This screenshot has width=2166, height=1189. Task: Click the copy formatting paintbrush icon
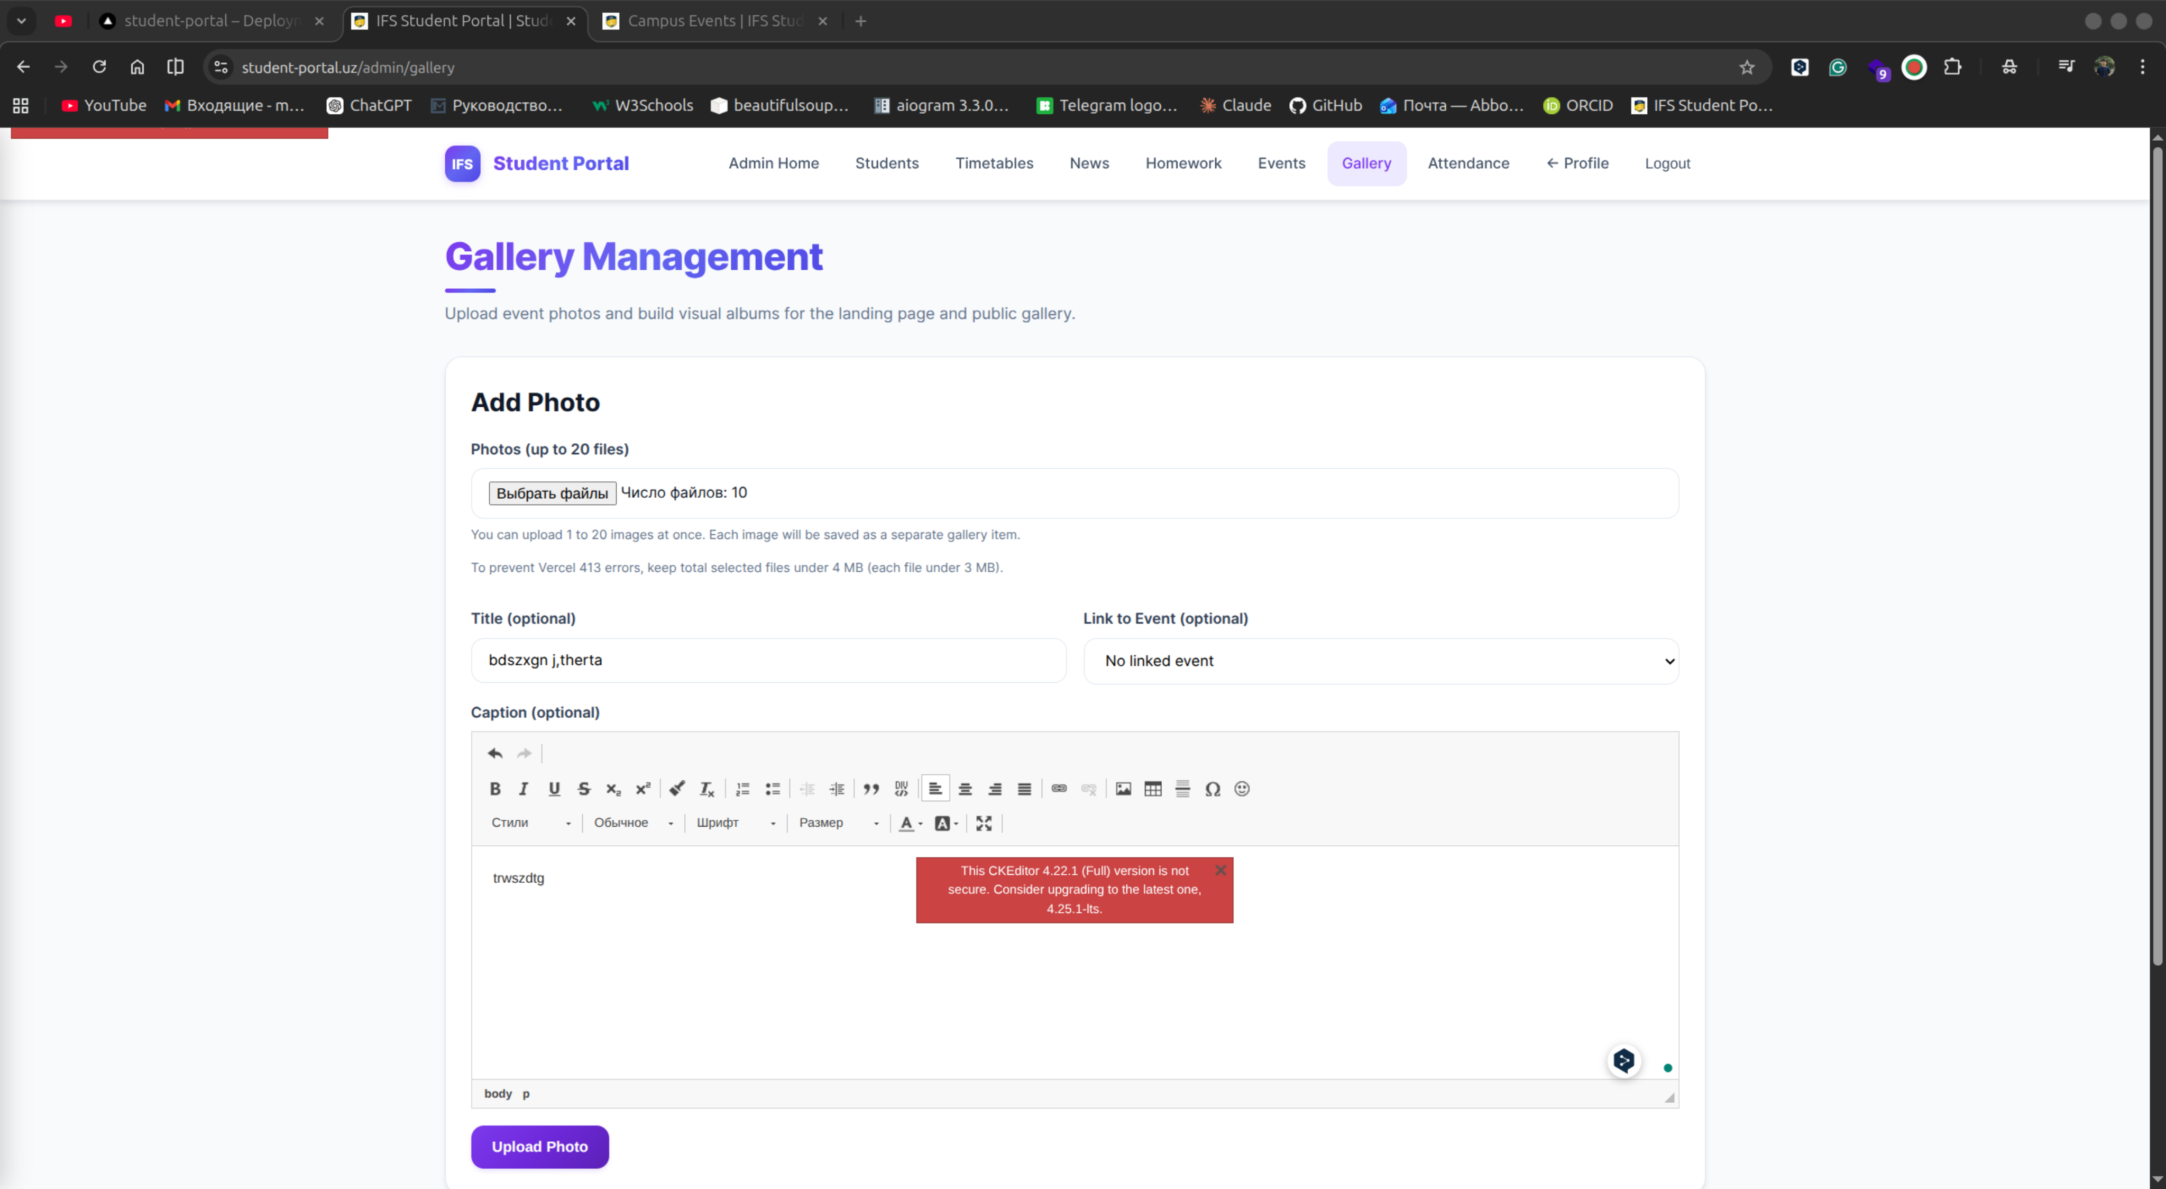pos(676,789)
